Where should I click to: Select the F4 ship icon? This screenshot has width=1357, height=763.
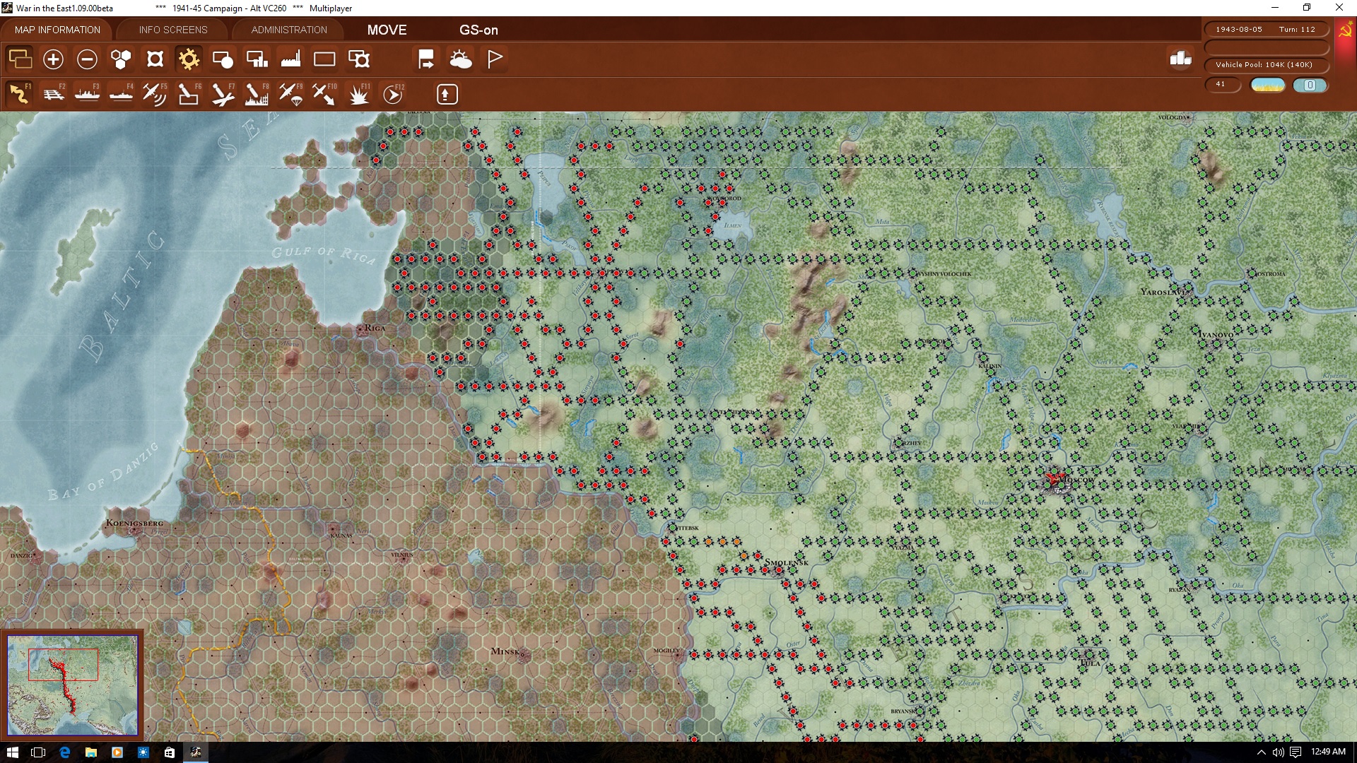click(x=121, y=94)
